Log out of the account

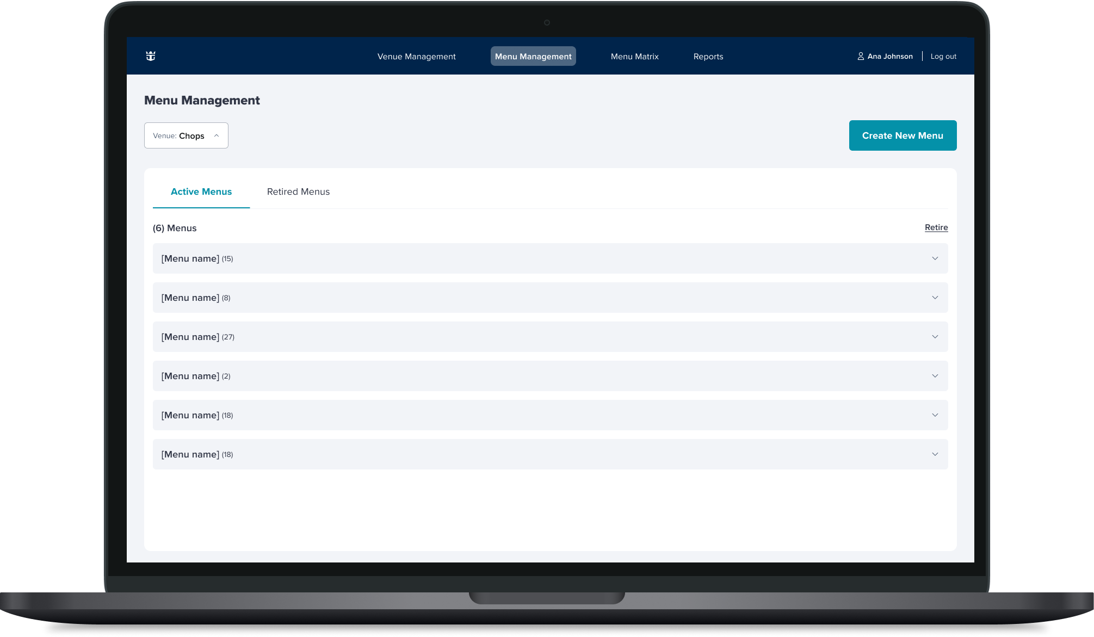(x=943, y=57)
